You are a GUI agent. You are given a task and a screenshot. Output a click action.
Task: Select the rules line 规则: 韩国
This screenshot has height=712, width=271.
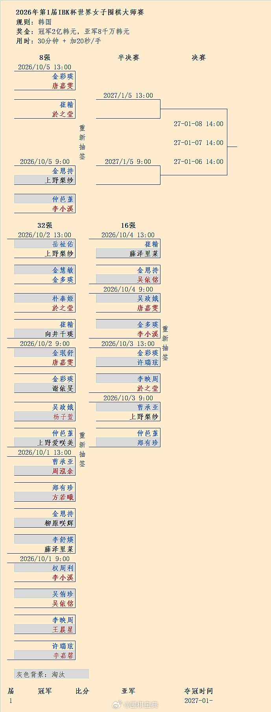[34, 22]
